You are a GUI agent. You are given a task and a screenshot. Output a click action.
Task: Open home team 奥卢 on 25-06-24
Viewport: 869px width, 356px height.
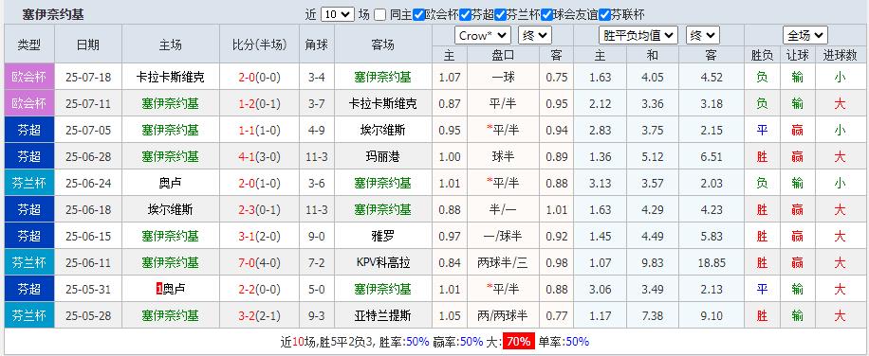[x=170, y=183]
